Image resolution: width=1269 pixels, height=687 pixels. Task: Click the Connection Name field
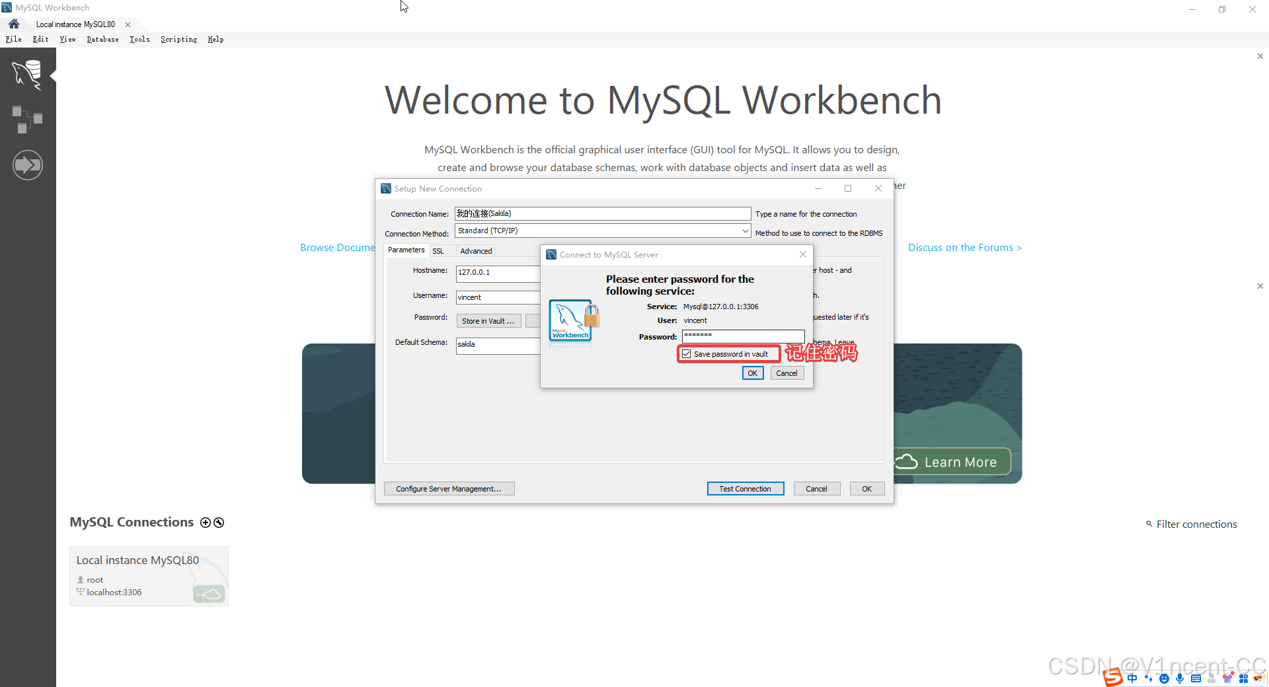pyautogui.click(x=603, y=214)
